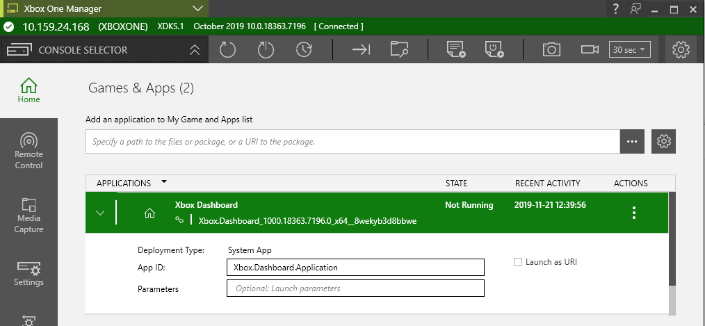Image resolution: width=705 pixels, height=326 pixels.
Task: Take a screenshot with the camera icon
Action: point(551,49)
